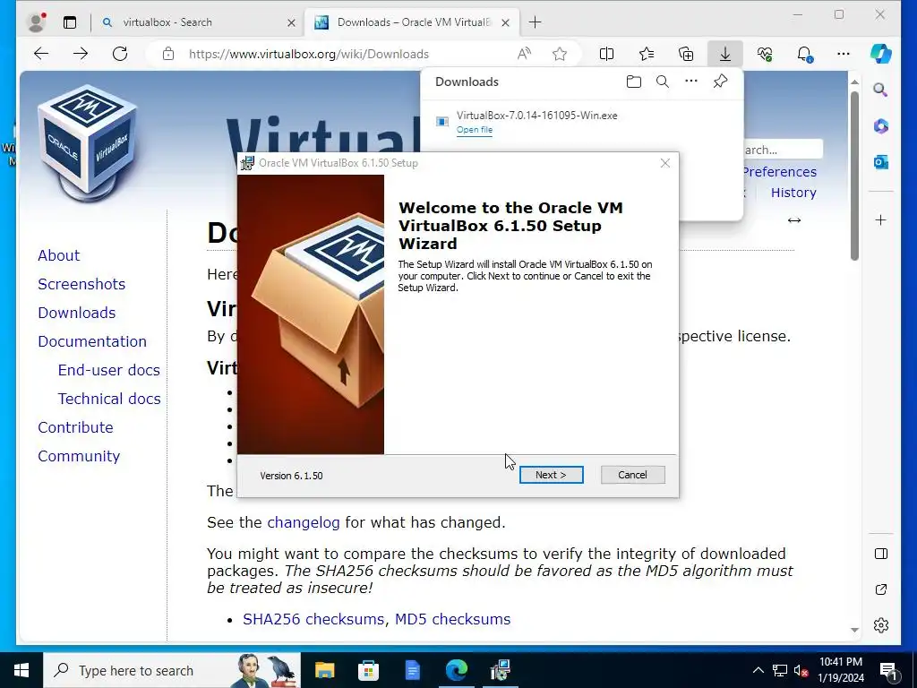Open file VirtualBox-7.0.14-161095-Win.exe link
917x688 pixels.
475,130
